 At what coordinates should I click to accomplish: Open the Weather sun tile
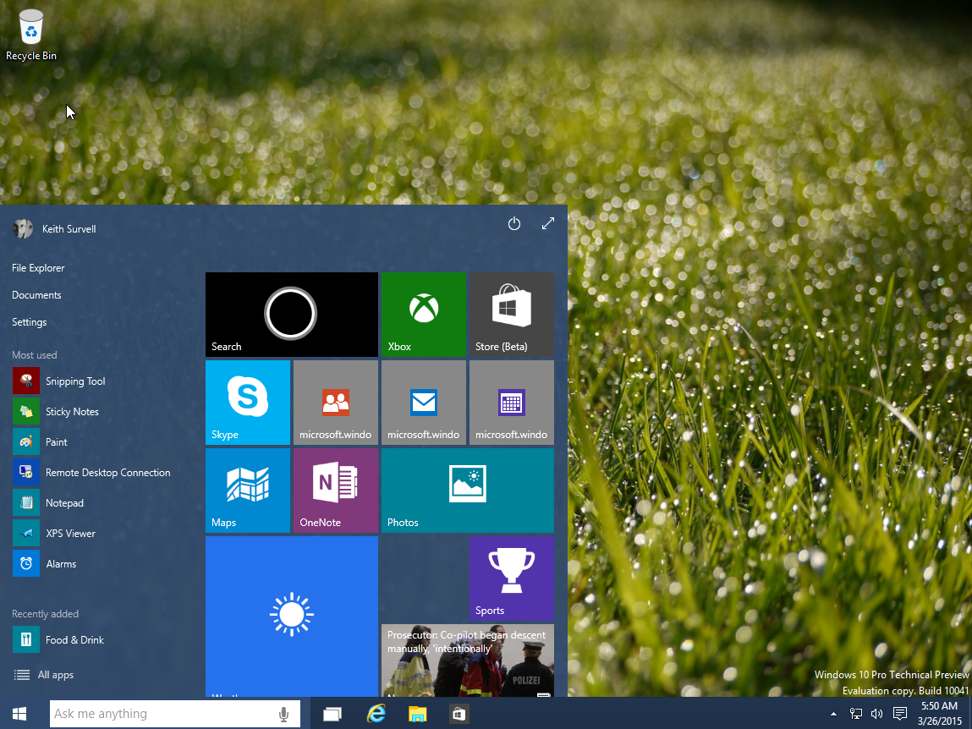click(x=291, y=617)
